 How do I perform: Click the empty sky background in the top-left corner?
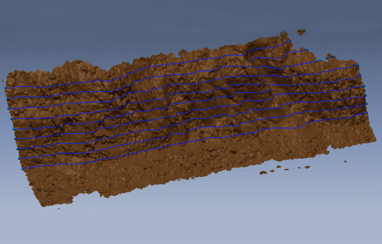pos(19,14)
